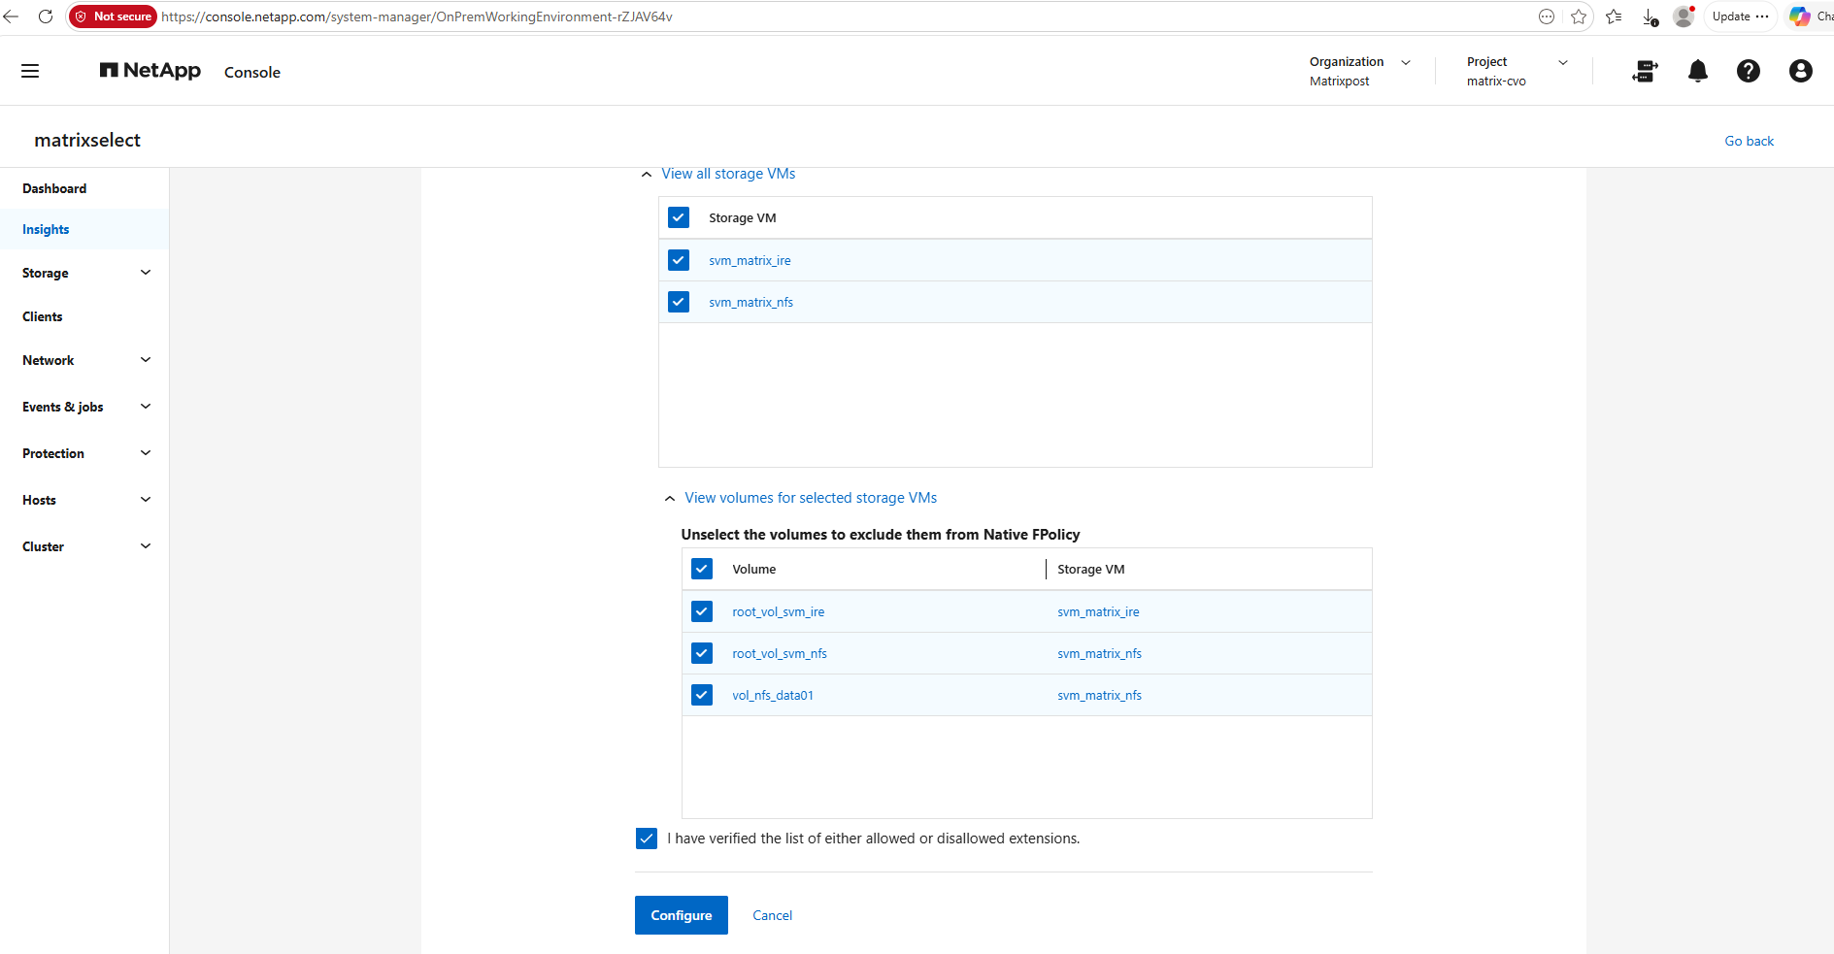The image size is (1834, 954).
Task: Click the matrixselect system title
Action: (x=87, y=140)
